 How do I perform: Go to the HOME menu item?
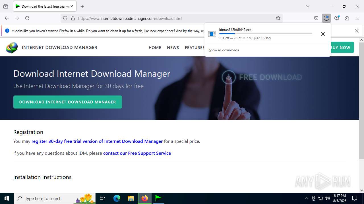[x=155, y=48]
